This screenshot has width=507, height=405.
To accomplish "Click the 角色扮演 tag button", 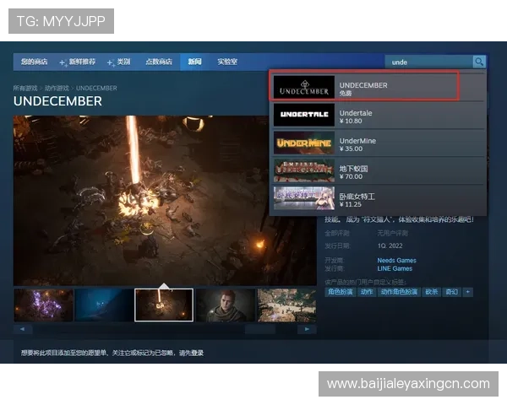I will (x=340, y=292).
